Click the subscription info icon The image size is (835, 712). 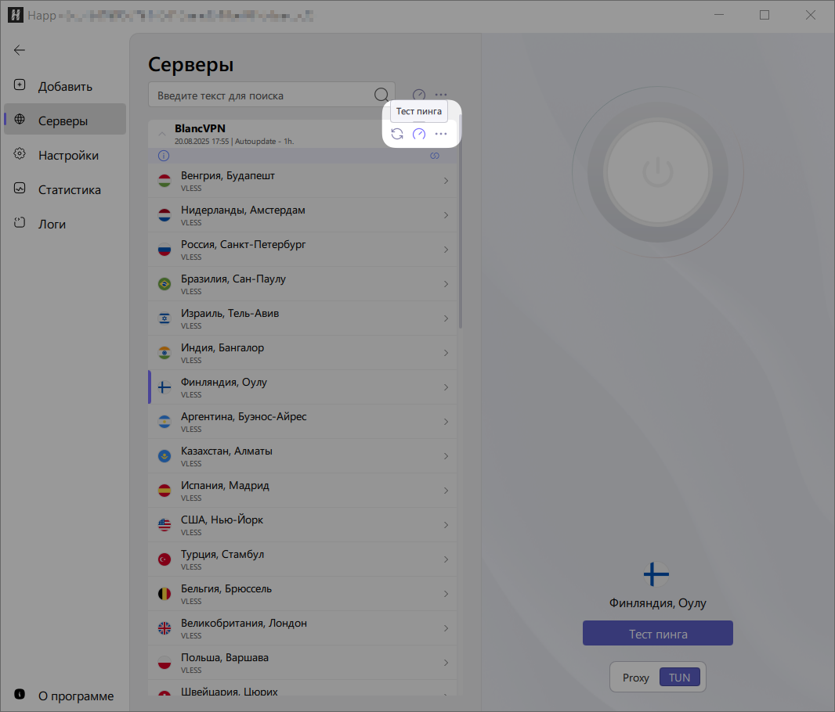[163, 156]
